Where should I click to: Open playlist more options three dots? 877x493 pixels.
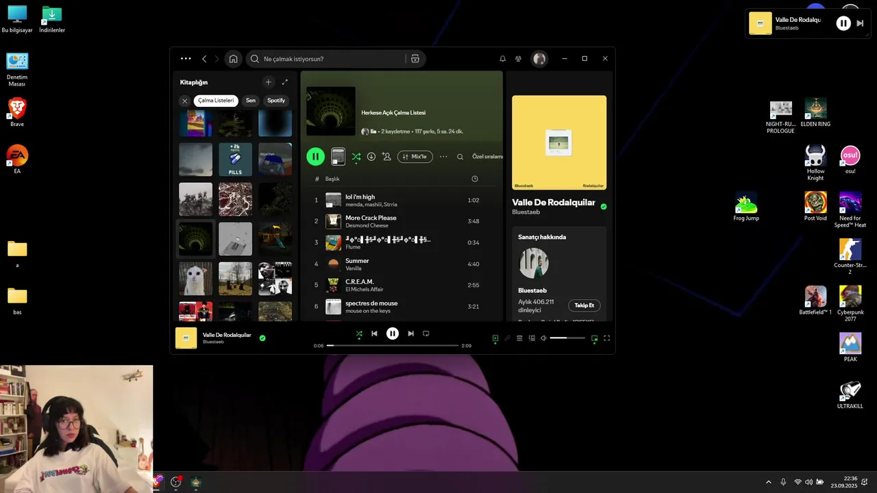[443, 157]
